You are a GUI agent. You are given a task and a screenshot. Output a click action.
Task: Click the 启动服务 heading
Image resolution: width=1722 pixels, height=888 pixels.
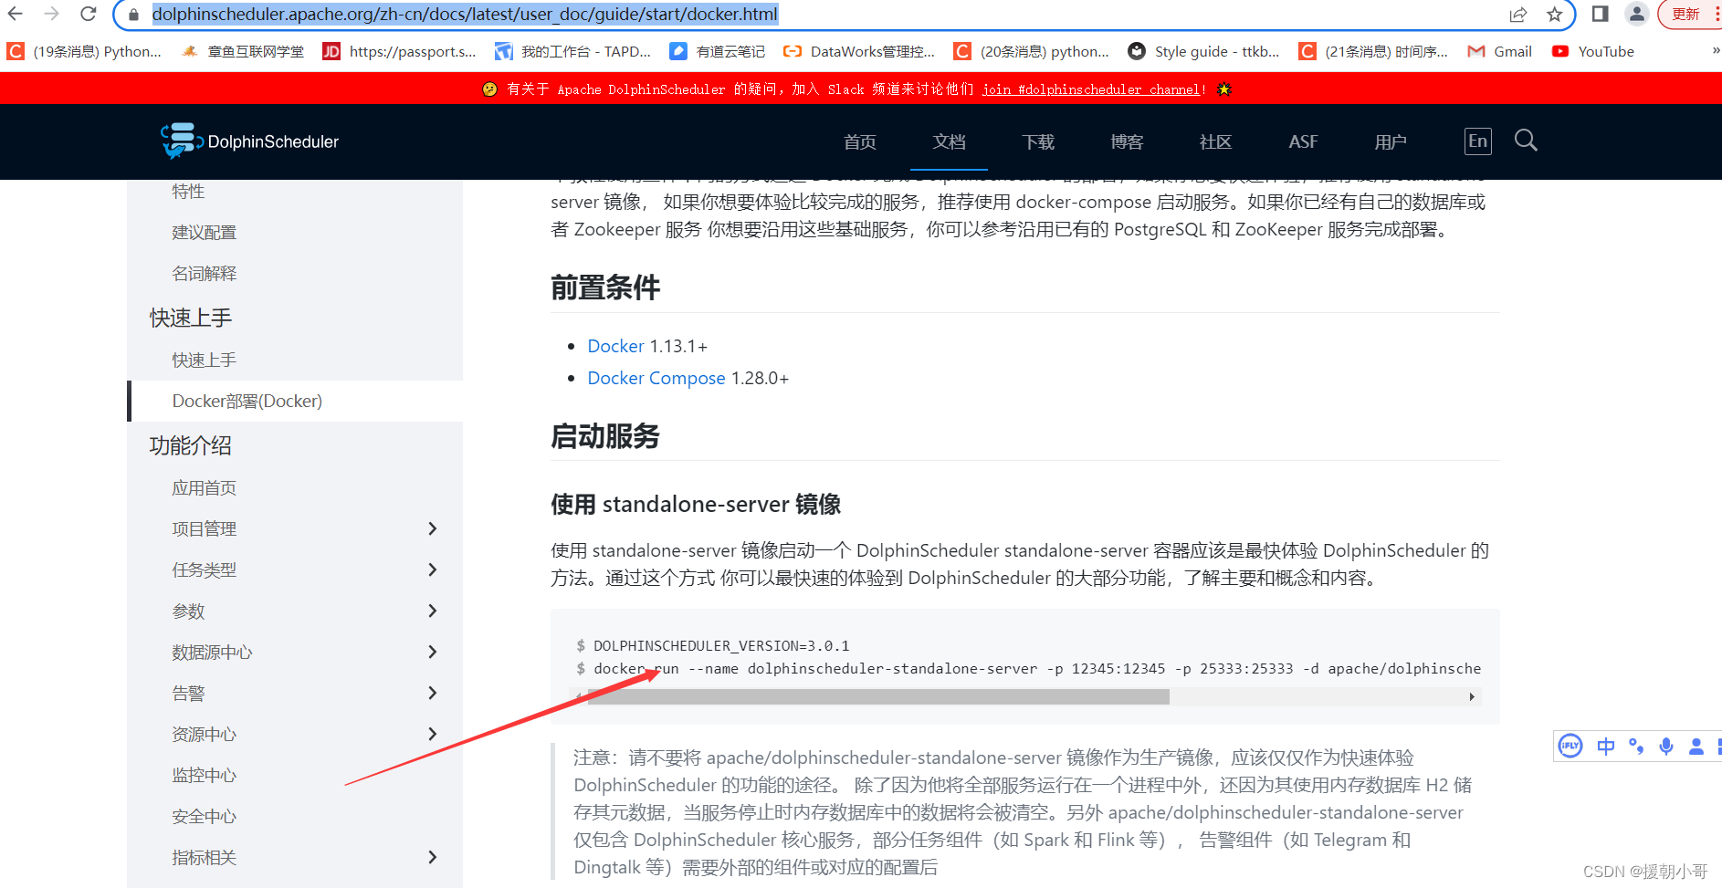pos(605,436)
